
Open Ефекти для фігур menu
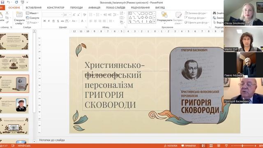coord(197,22)
